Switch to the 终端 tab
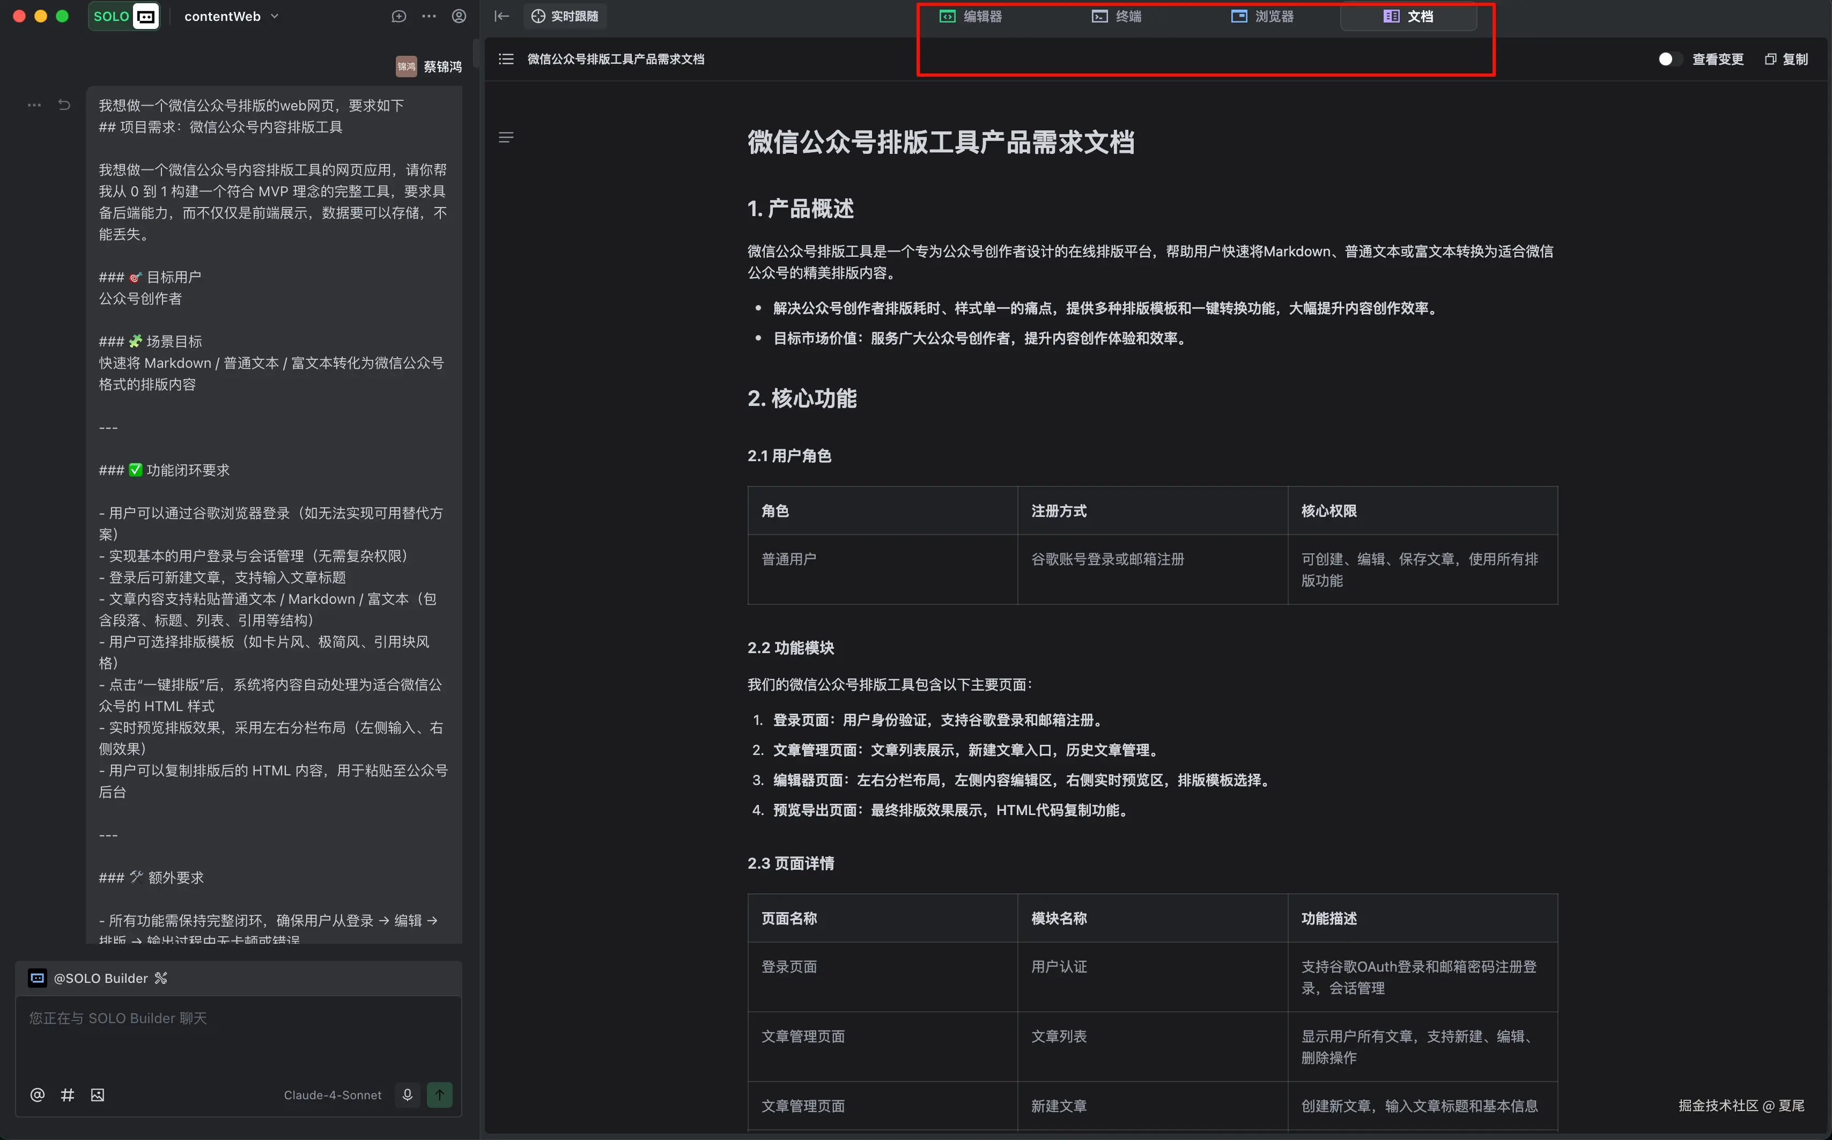Viewport: 1832px width, 1140px height. point(1117,17)
